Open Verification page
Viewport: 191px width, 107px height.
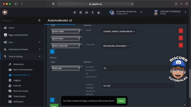(x=19, y=102)
